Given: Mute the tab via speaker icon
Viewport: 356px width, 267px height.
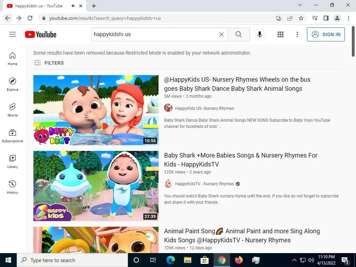Looking at the screenshot, I should 73,6.
